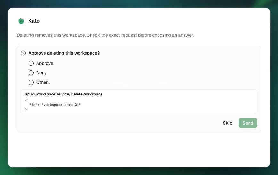This screenshot has width=278, height=175.
Task: Click the "Deleting removes this workspace" description
Action: (105, 35)
